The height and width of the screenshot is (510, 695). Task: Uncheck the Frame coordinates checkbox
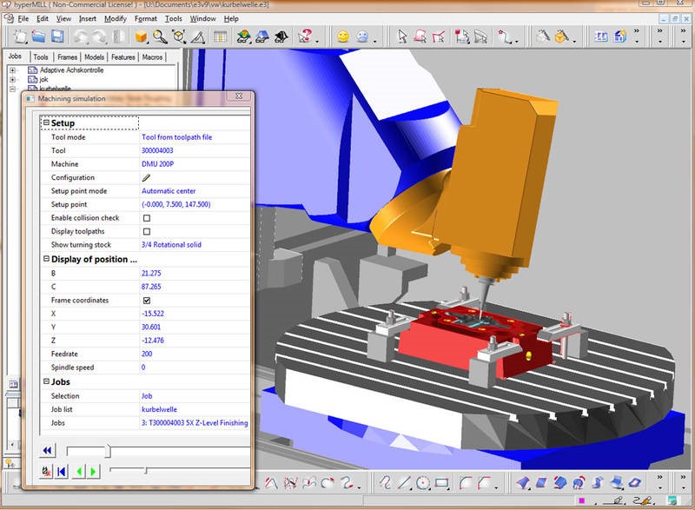tap(147, 301)
